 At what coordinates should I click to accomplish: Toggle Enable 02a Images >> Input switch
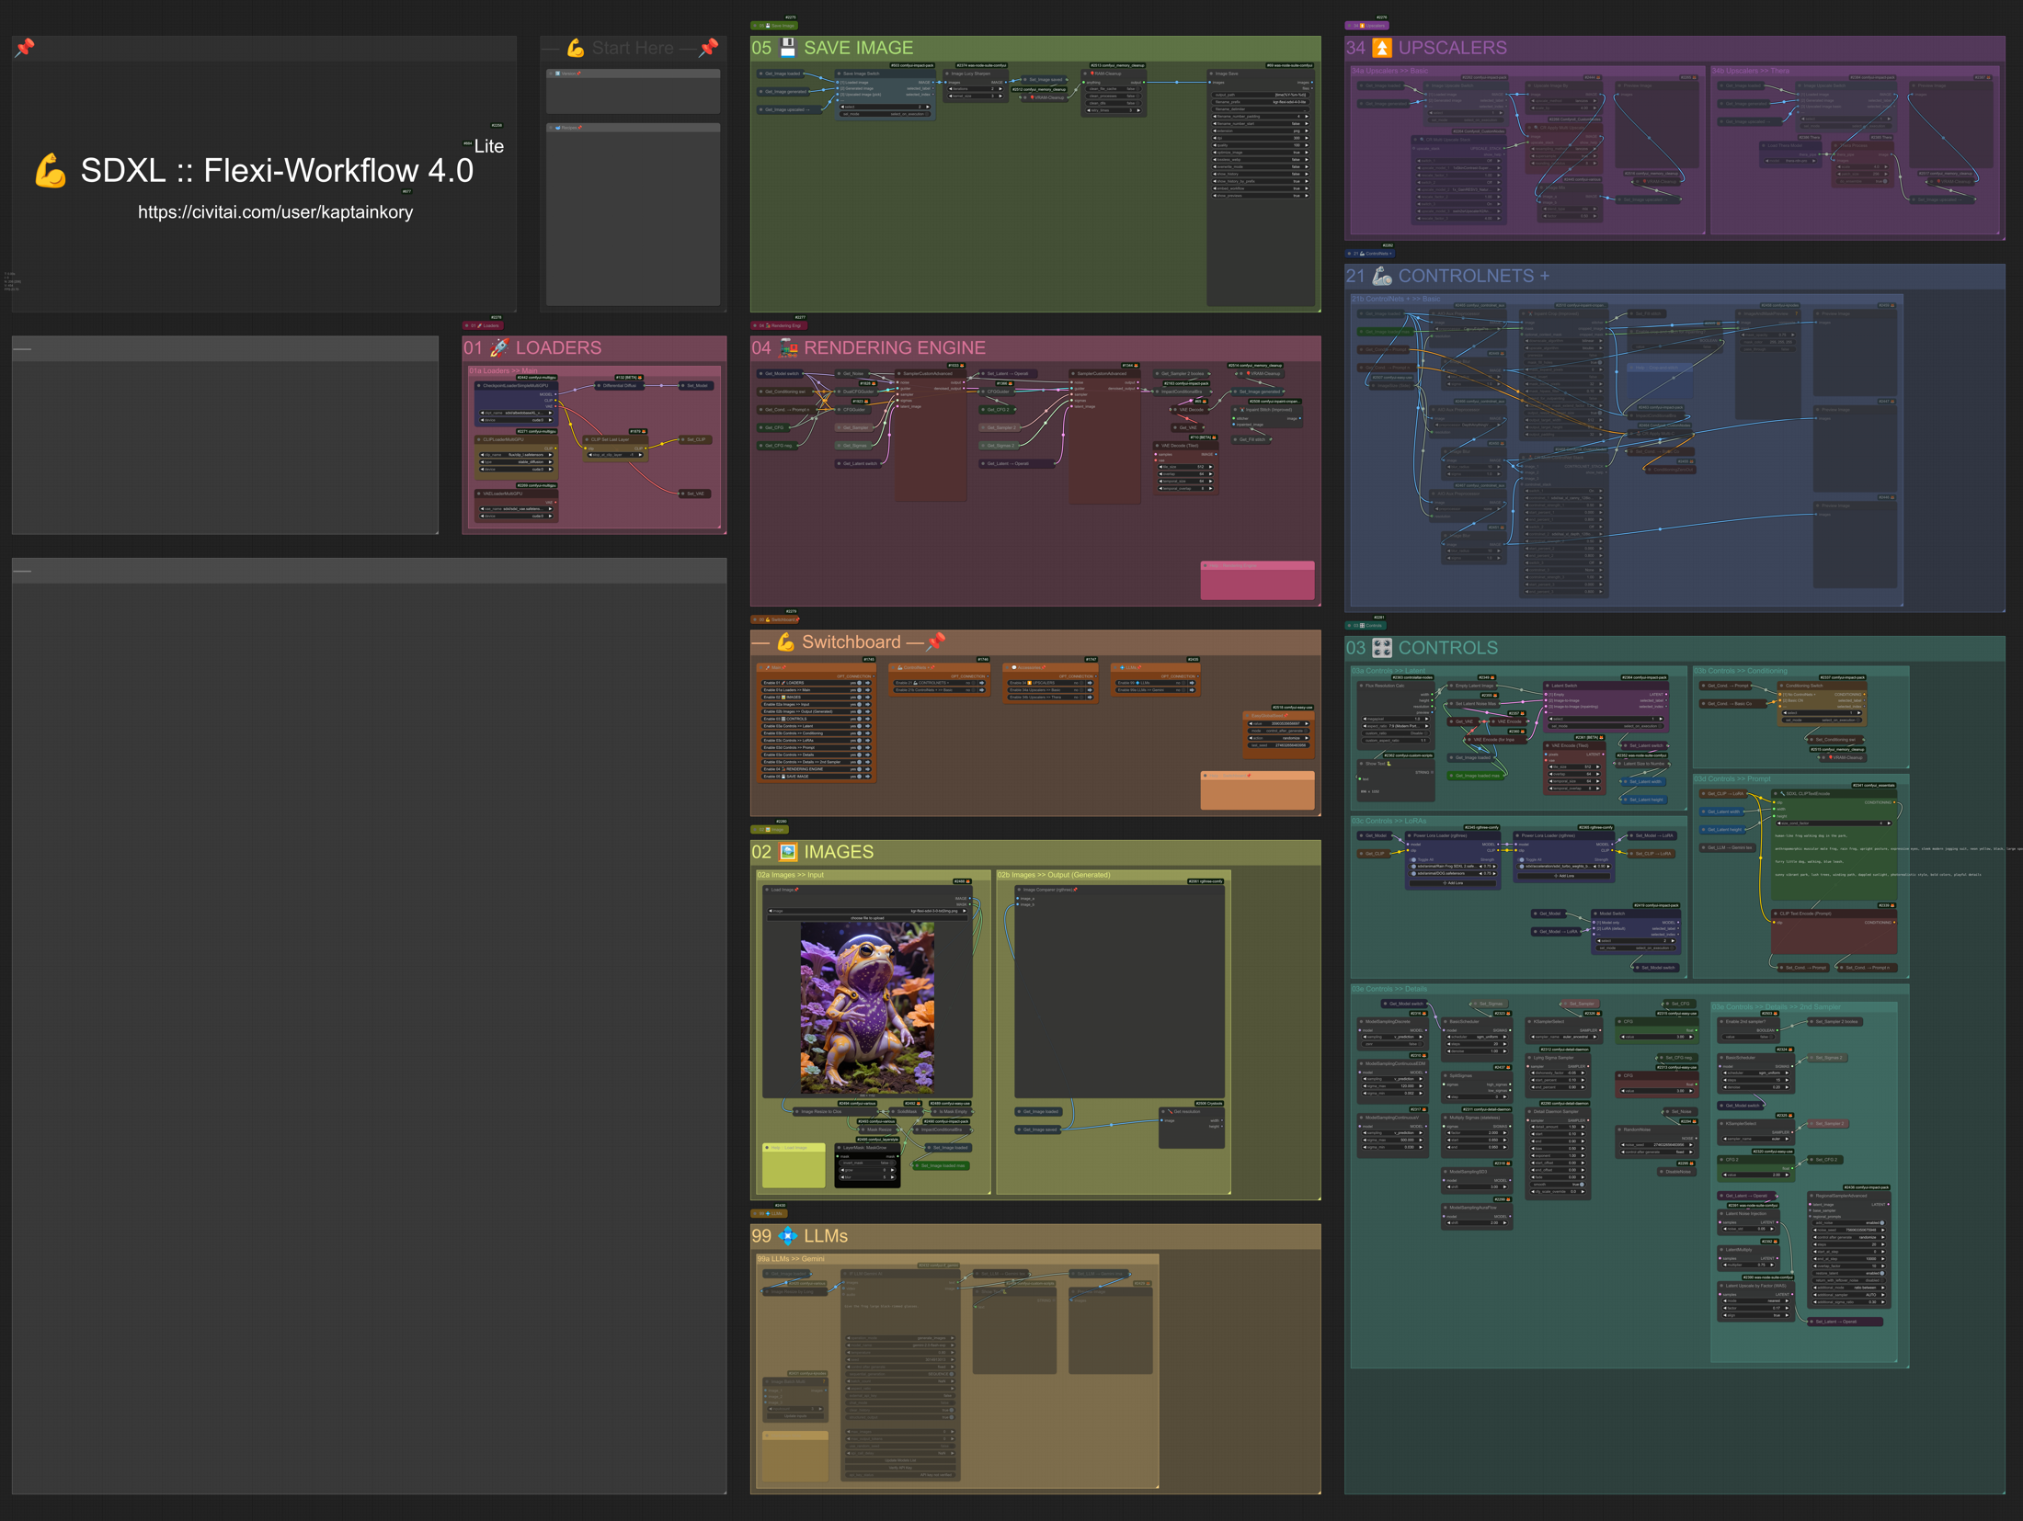click(859, 704)
